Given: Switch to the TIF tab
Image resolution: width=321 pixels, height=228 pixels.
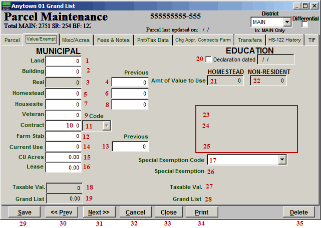Looking at the screenshot, I should (312, 40).
